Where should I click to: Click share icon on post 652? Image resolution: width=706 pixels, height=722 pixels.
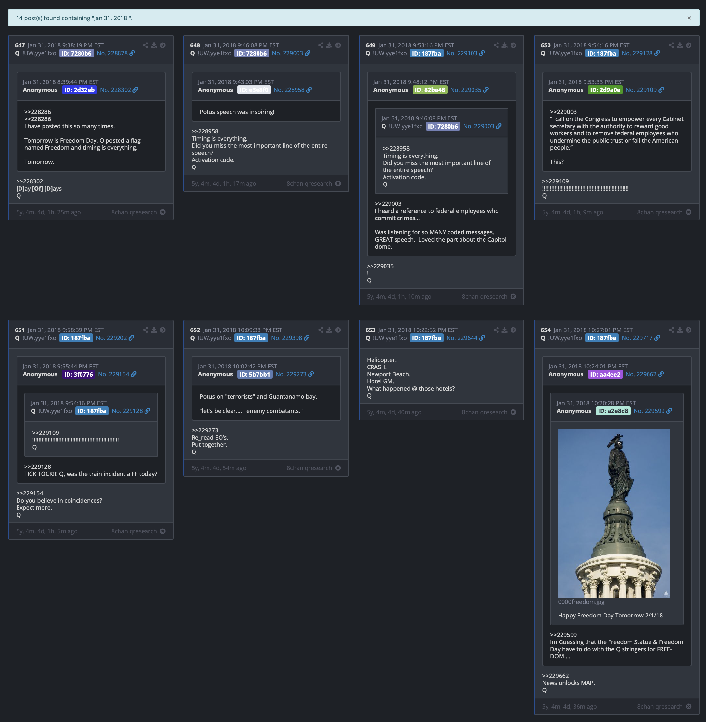tap(321, 330)
